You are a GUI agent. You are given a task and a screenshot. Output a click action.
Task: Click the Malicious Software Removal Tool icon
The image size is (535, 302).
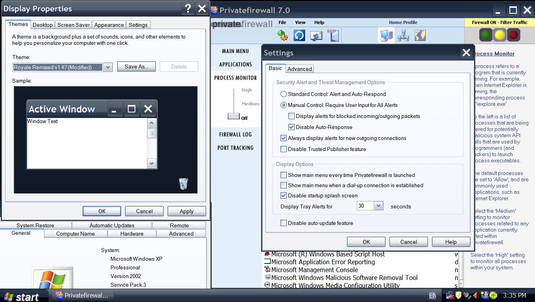tap(267, 277)
